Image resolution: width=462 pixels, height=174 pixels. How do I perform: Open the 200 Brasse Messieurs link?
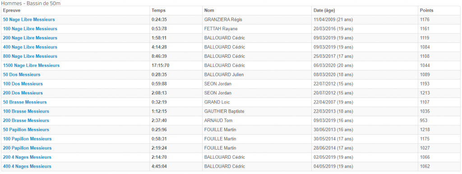click(26, 121)
